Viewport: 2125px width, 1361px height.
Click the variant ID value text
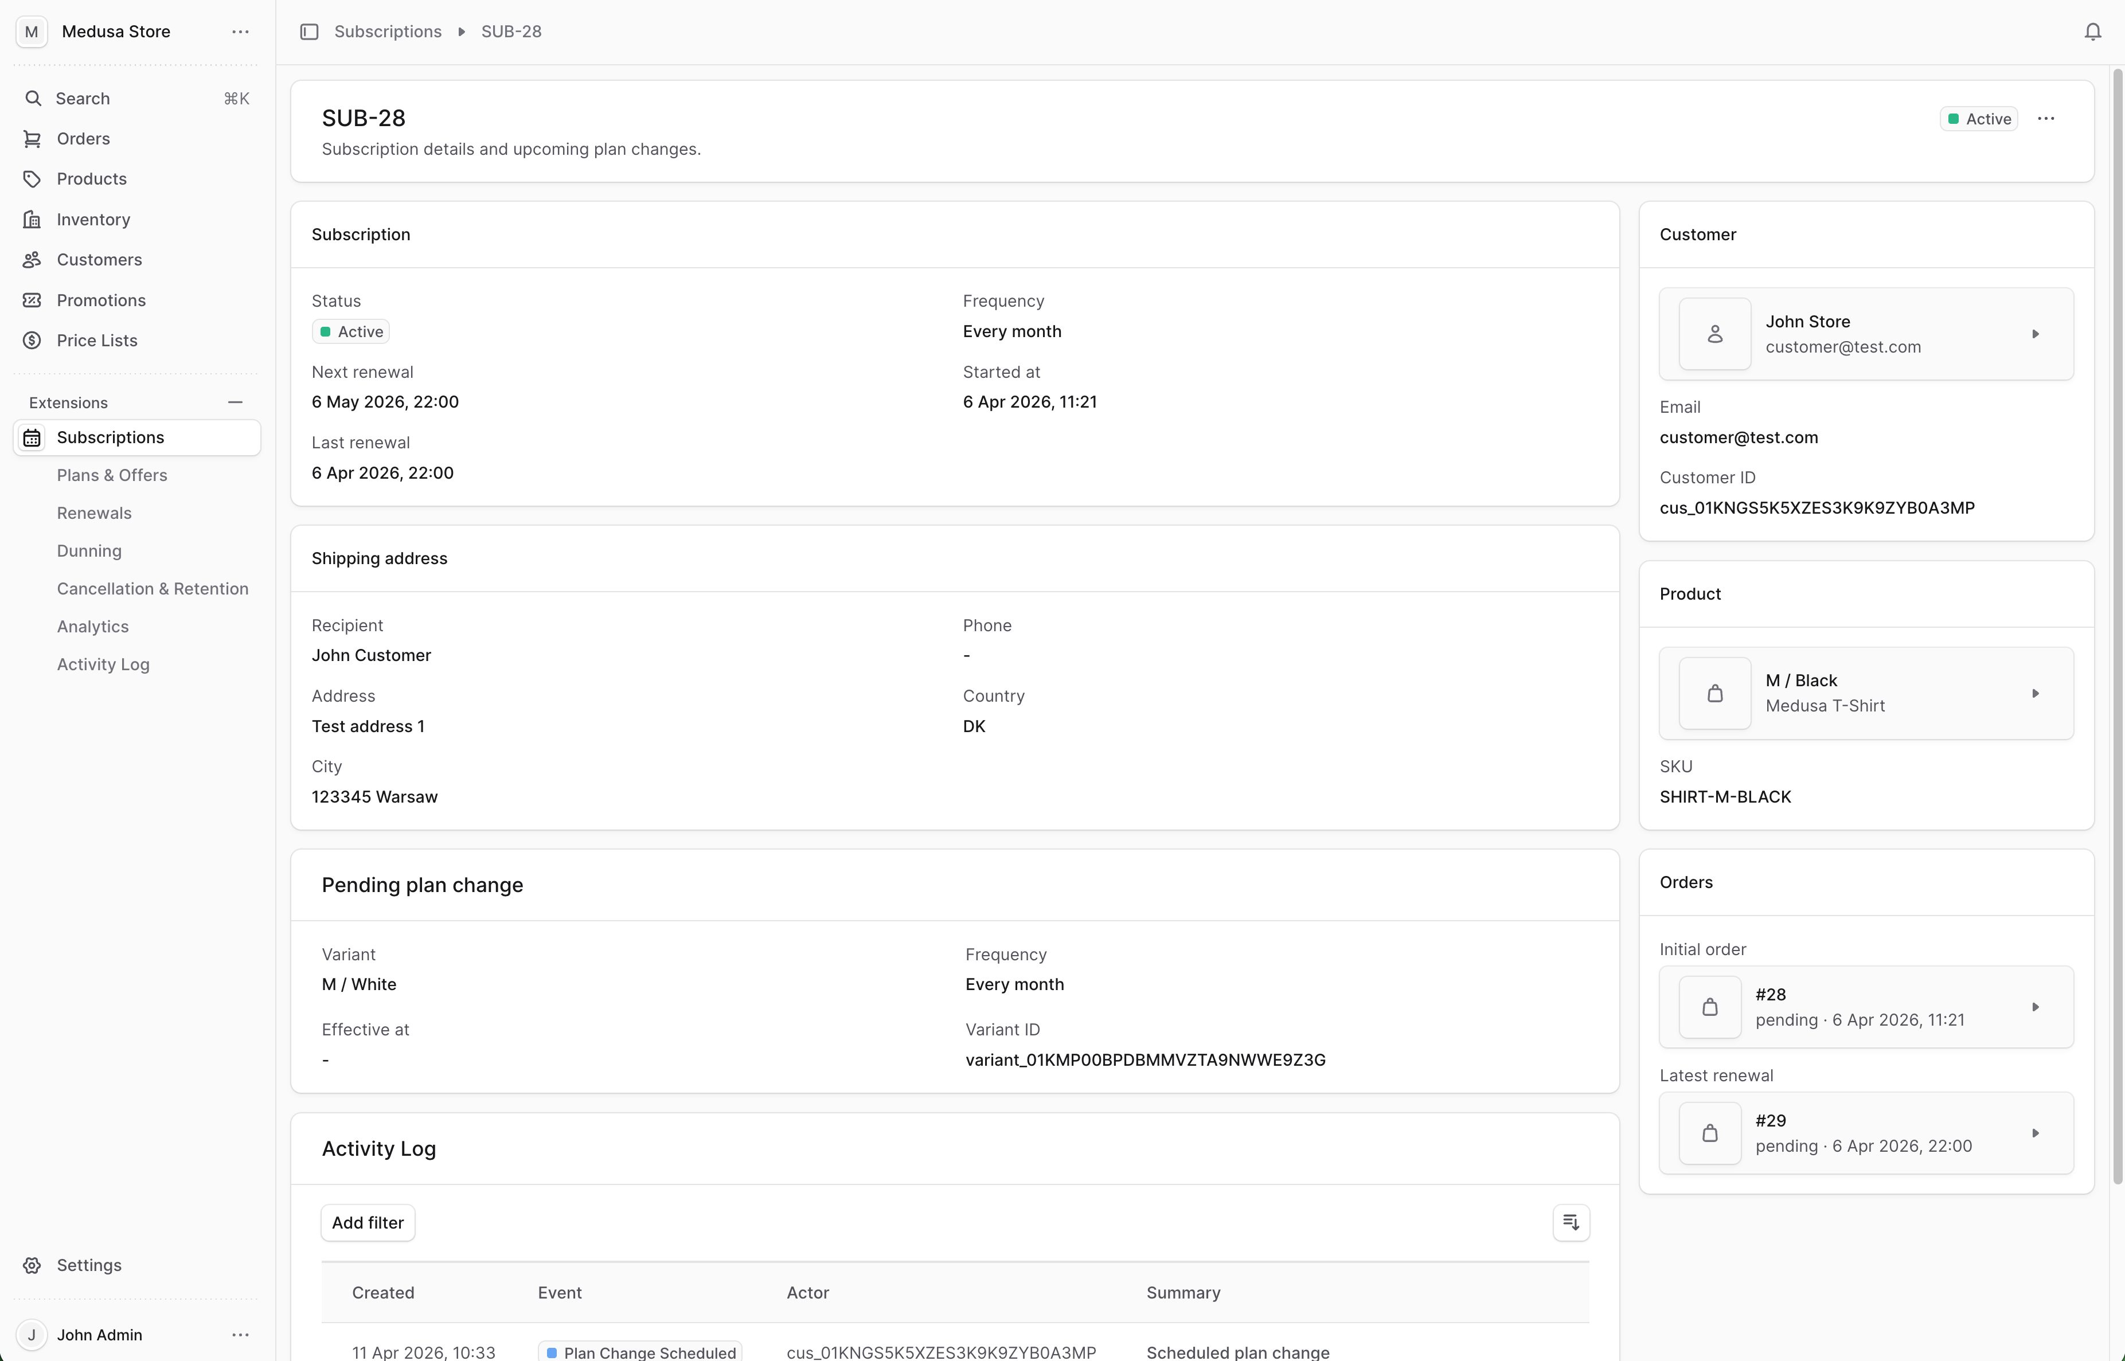coord(1146,1059)
